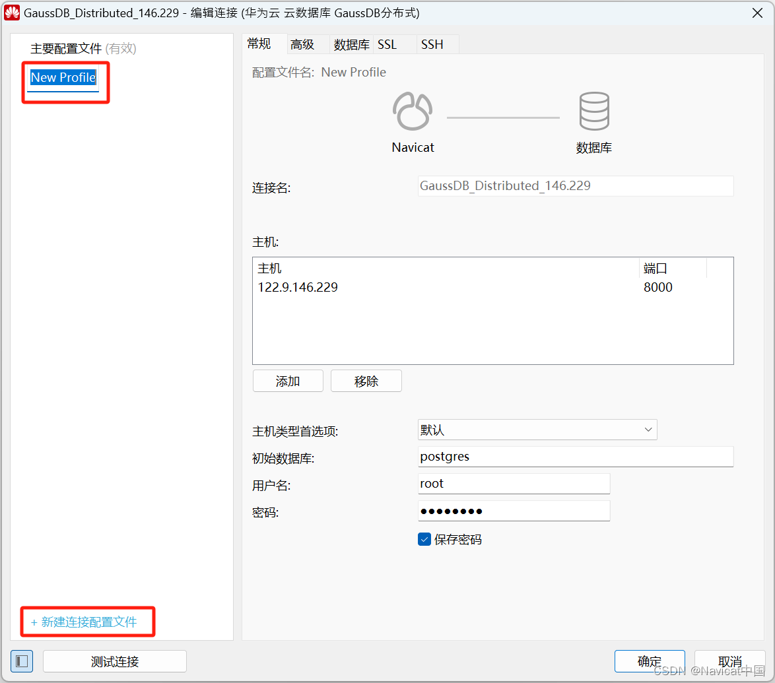The width and height of the screenshot is (775, 683).
Task: Click the 主机 column header
Action: [x=446, y=269]
